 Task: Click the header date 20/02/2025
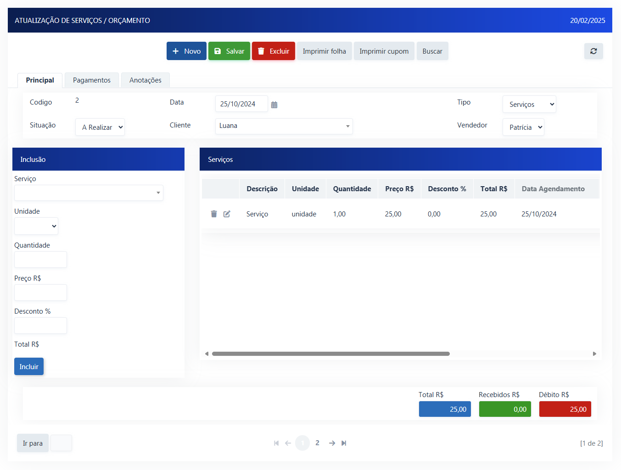tap(587, 20)
